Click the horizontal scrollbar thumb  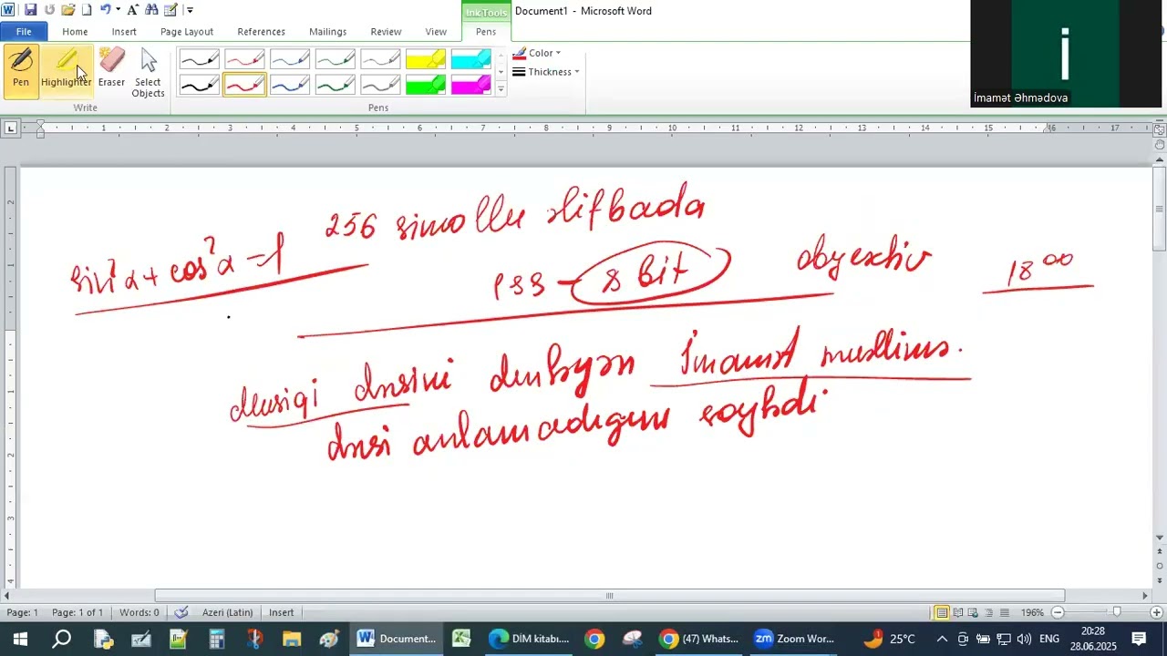point(609,596)
